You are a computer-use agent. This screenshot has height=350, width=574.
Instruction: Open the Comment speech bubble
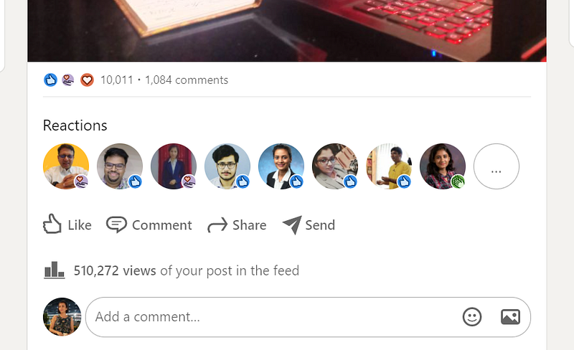coord(116,224)
